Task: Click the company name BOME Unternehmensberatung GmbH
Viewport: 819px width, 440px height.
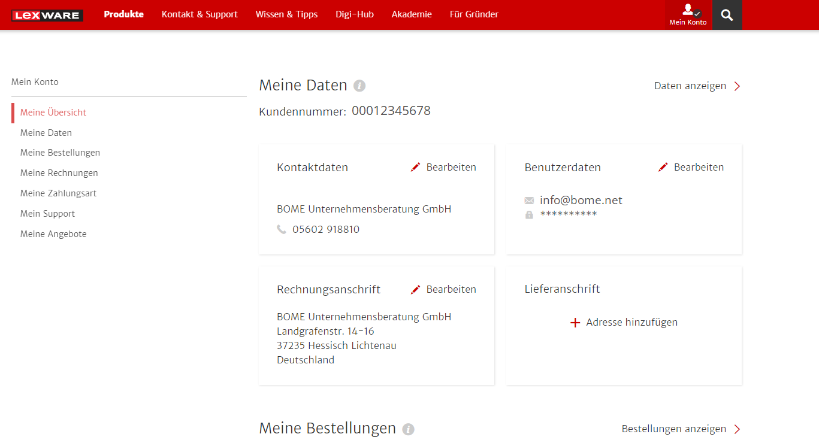Action: tap(364, 208)
